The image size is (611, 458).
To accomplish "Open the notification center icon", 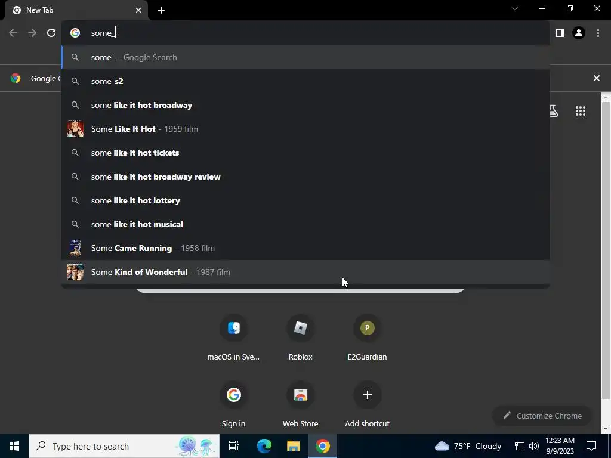I will 591,446.
